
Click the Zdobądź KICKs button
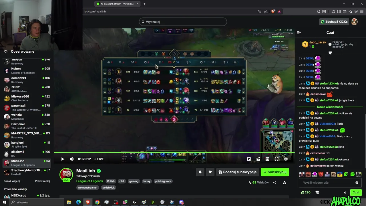point(334,22)
